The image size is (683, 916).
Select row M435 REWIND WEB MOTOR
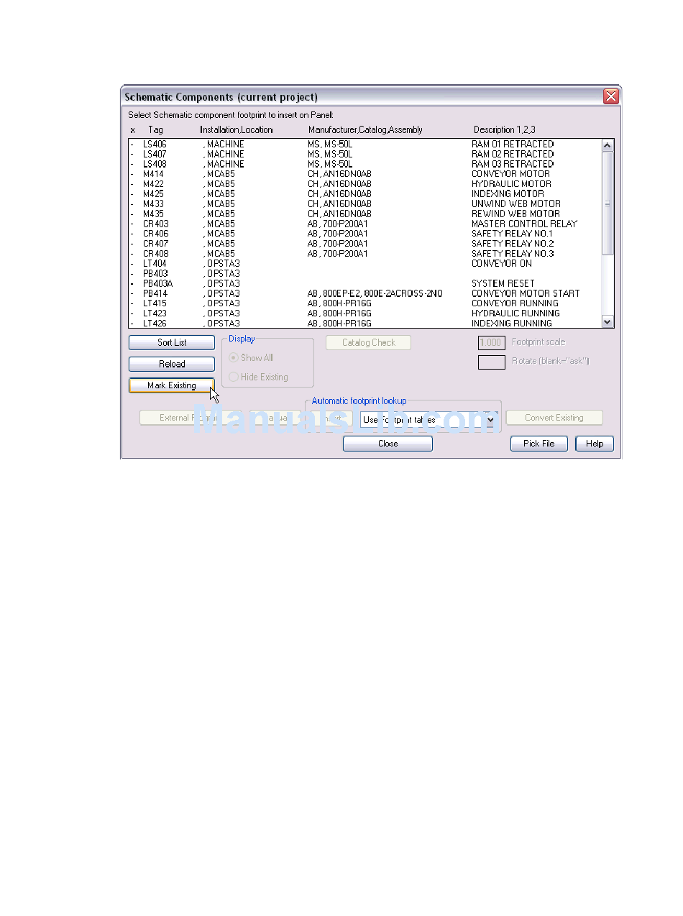365,214
